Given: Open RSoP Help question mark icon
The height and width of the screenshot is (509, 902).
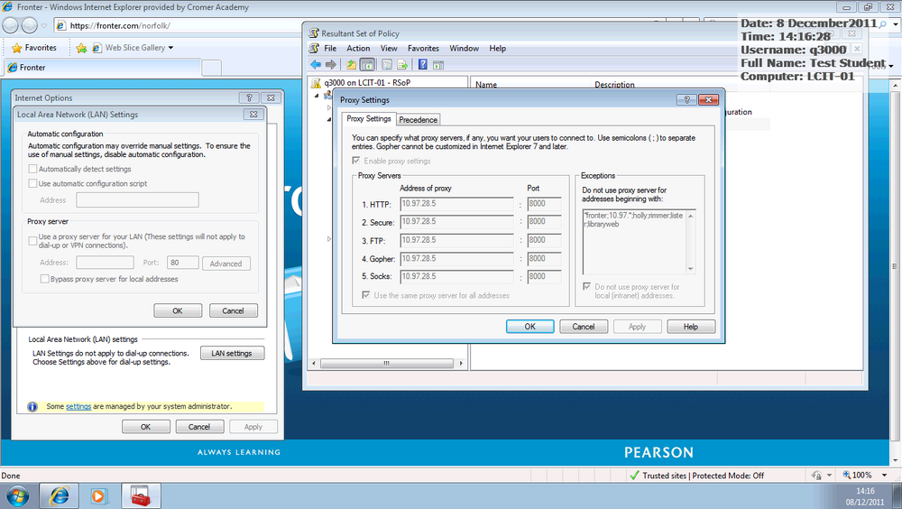Looking at the screenshot, I should coord(423,64).
